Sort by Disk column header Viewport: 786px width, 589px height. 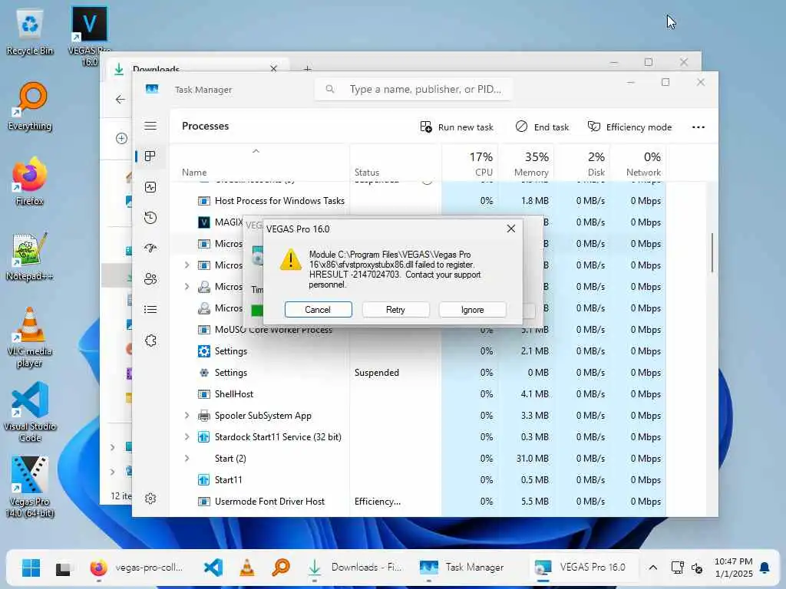click(582, 164)
